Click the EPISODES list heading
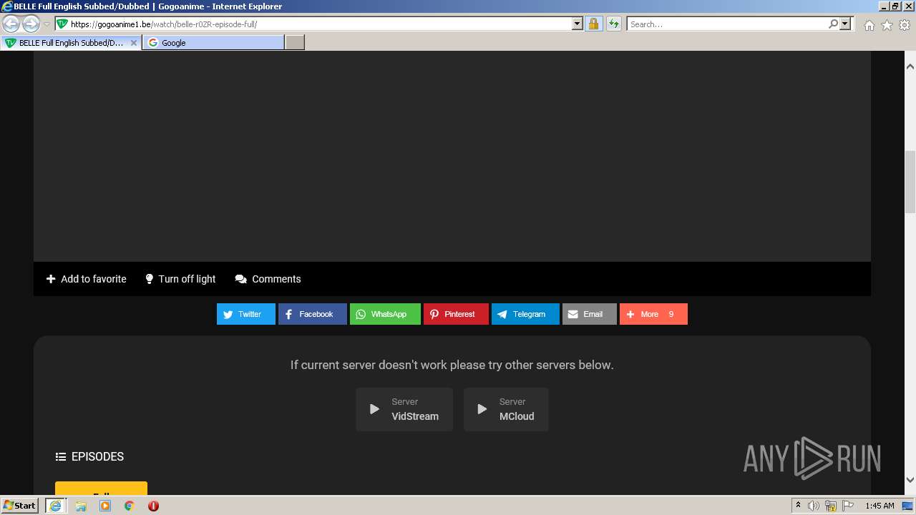 tap(89, 456)
